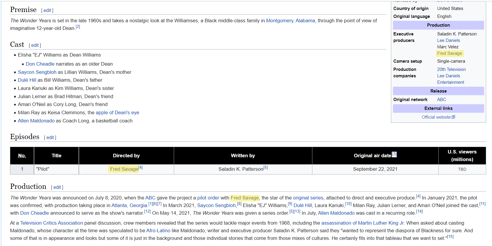Open the Montgomery, Alabama link
Image resolution: width=492 pixels, height=246 pixels.
tap(291, 20)
